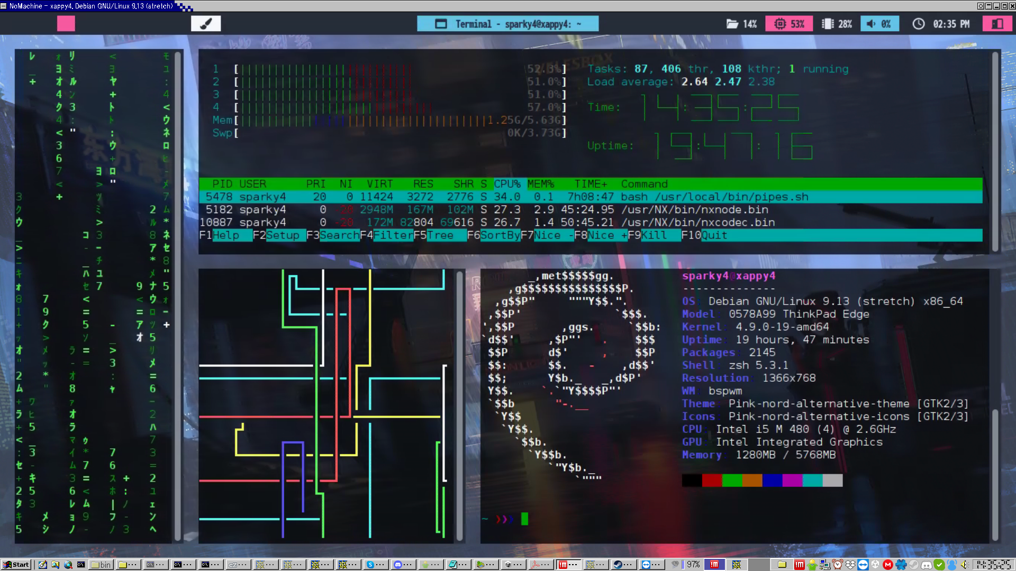Open the bin folder taskbar item
1016x571 pixels.
[x=101, y=565]
